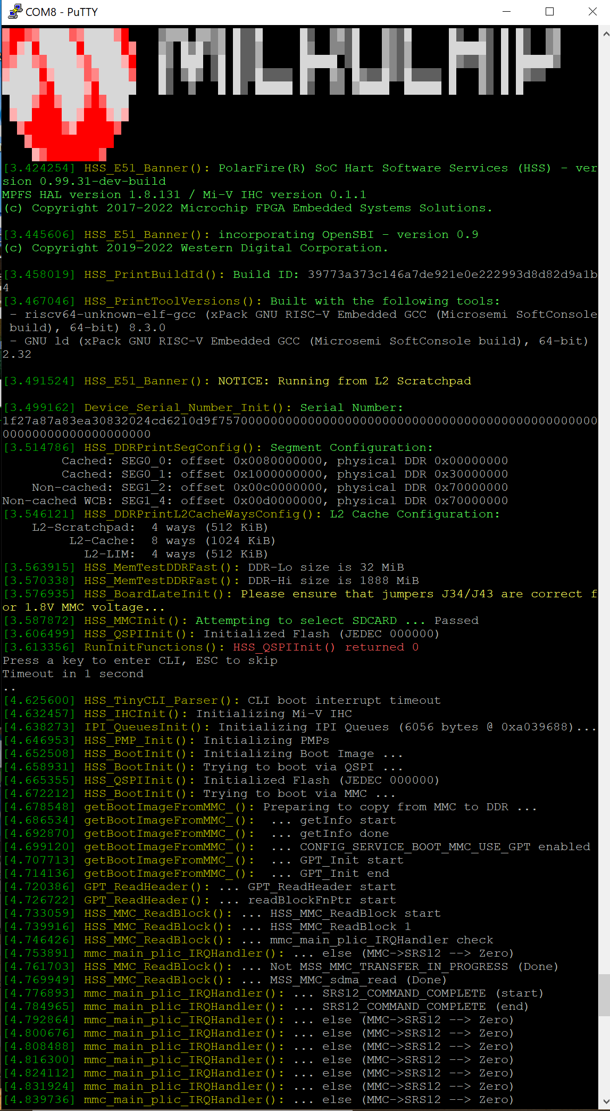Viewport: 610px width, 1111px height.
Task: Click 'L2 Cache Configuration:' heading
Action: coord(415,514)
